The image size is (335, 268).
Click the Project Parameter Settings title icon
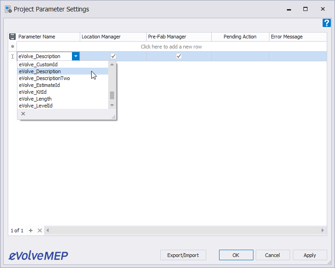tap(8, 9)
